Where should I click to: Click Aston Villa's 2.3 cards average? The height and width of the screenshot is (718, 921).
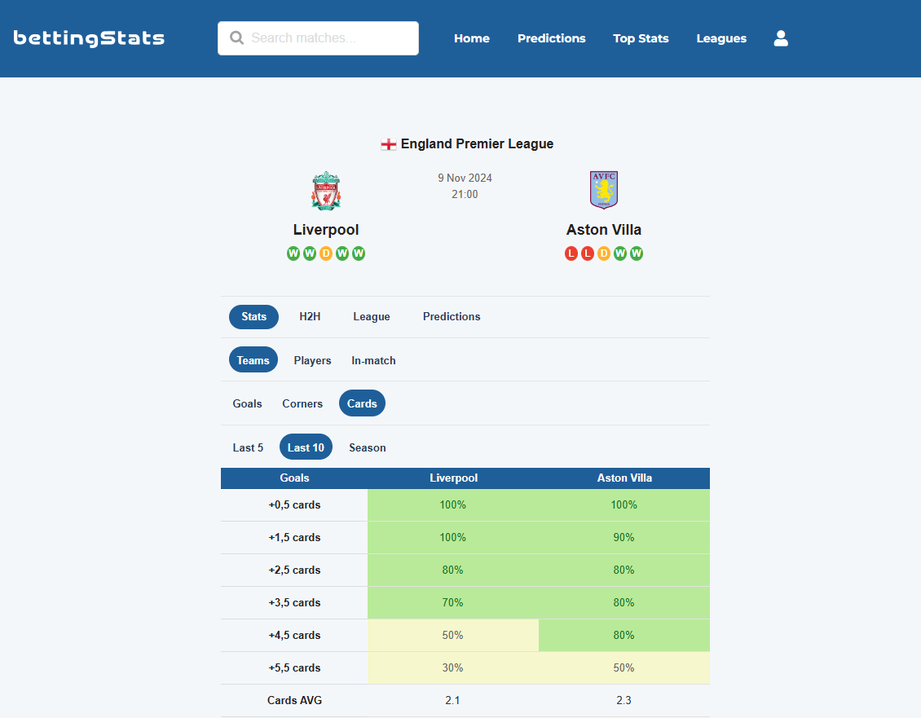(x=624, y=700)
